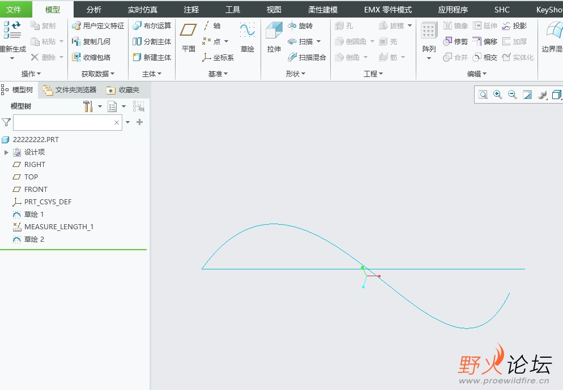Open the 主体 group dropdown

152,74
